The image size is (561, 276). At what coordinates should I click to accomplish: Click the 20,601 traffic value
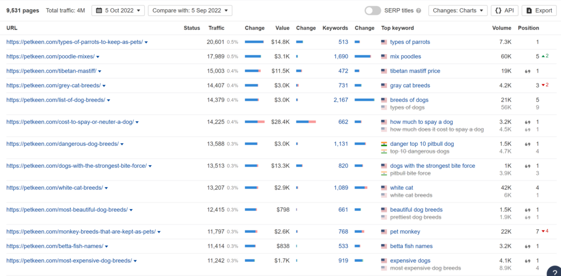coord(215,42)
